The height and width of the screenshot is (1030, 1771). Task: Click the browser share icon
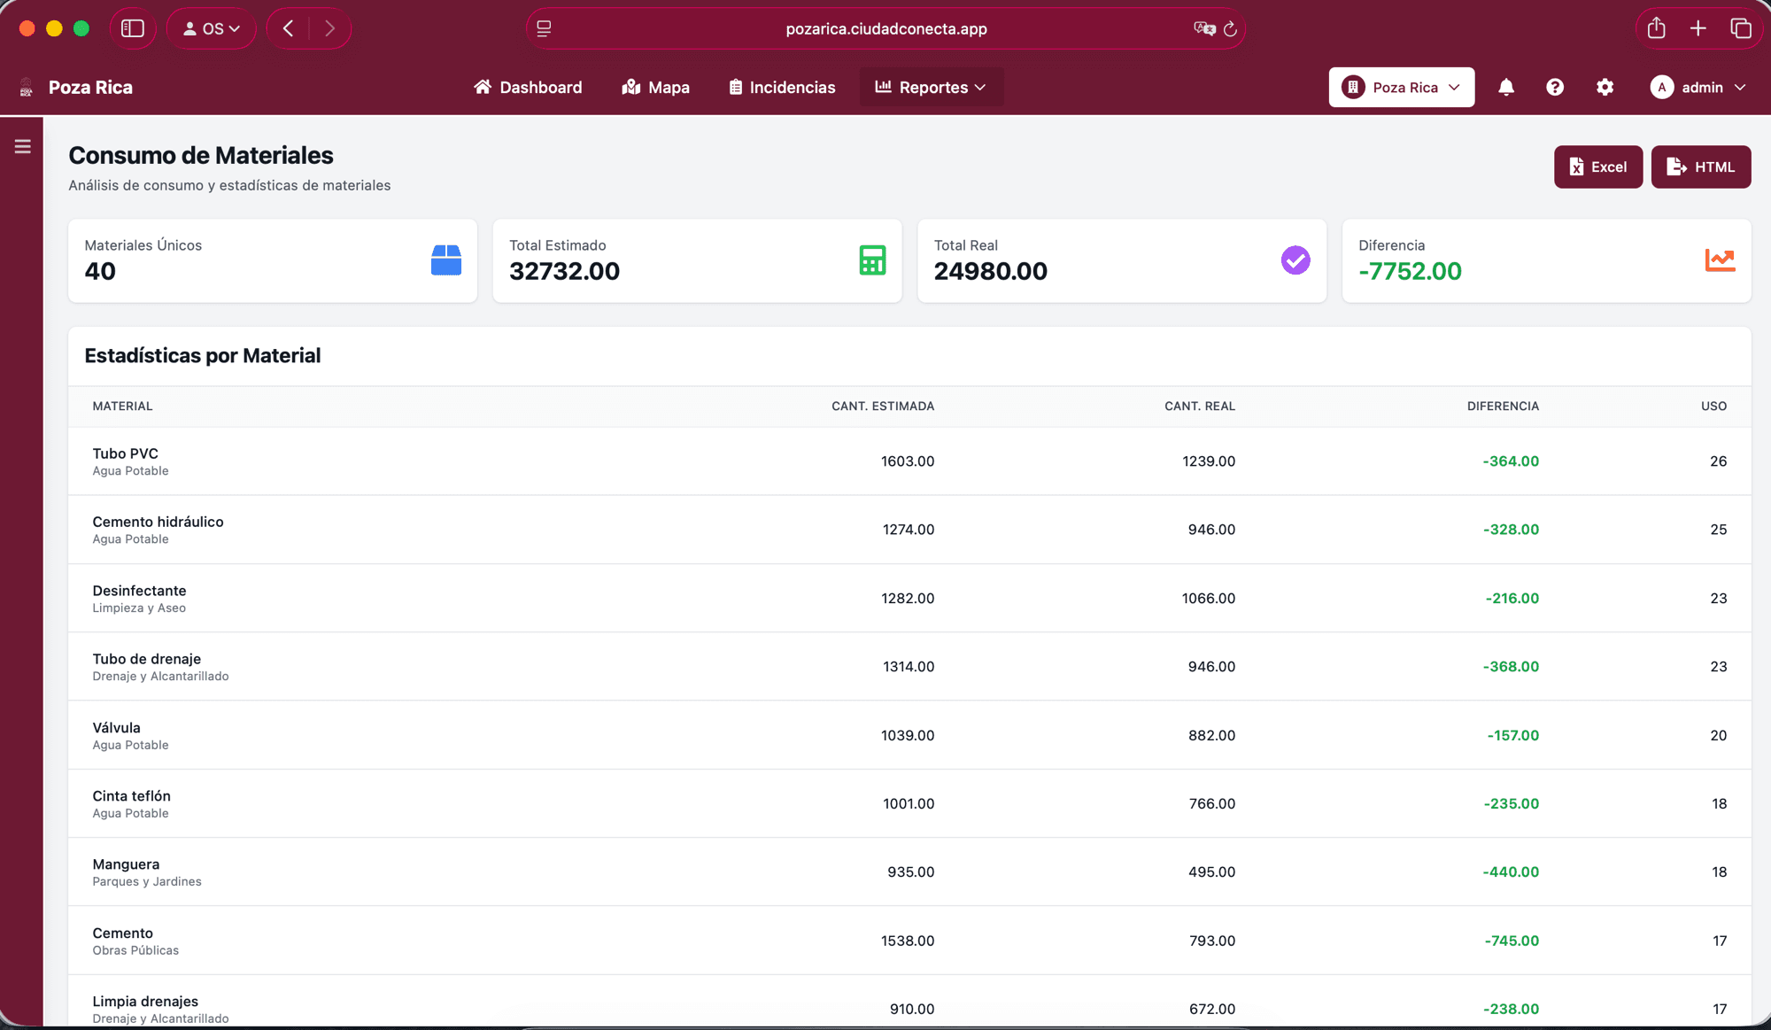point(1656,28)
